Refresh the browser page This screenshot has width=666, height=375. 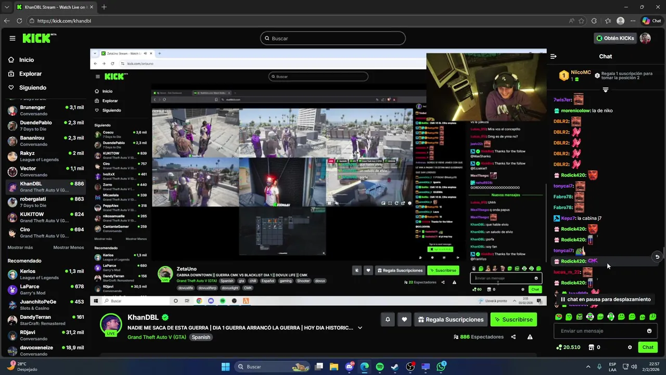point(19,21)
